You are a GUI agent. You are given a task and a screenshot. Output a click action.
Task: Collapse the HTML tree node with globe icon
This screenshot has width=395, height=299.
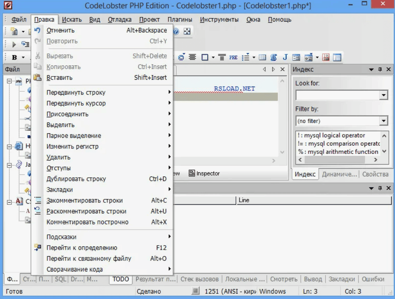point(9,146)
